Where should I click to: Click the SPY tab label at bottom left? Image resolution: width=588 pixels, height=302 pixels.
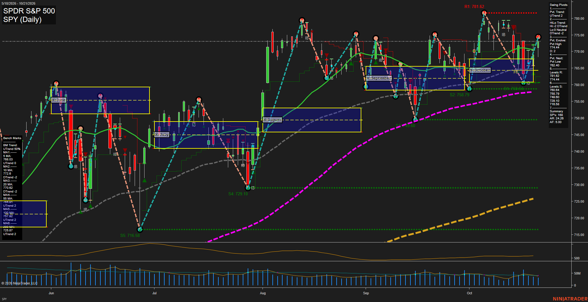point(4,299)
